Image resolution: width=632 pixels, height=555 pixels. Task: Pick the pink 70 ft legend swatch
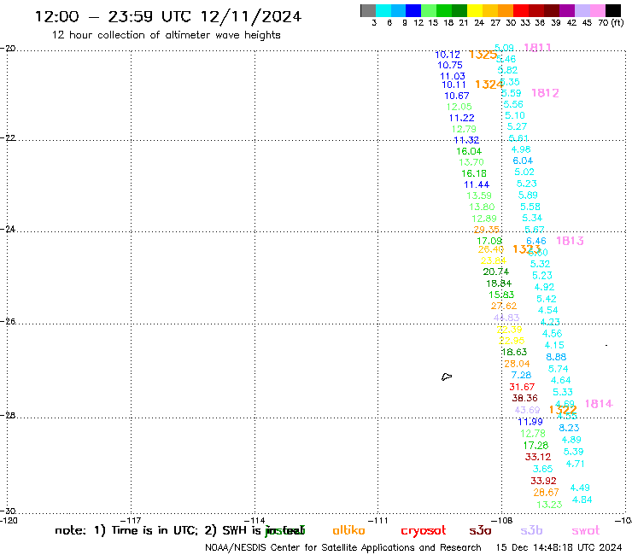pyautogui.click(x=597, y=10)
